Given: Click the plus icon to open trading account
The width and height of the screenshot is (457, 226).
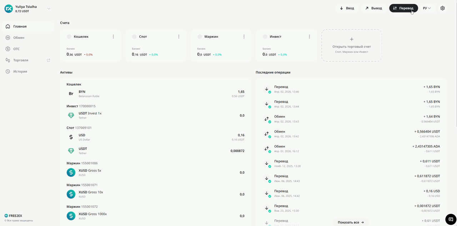Looking at the screenshot, I should click(351, 39).
